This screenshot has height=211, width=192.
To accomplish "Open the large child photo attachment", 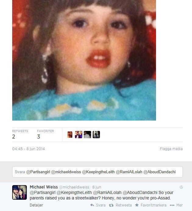I will click(84, 60).
